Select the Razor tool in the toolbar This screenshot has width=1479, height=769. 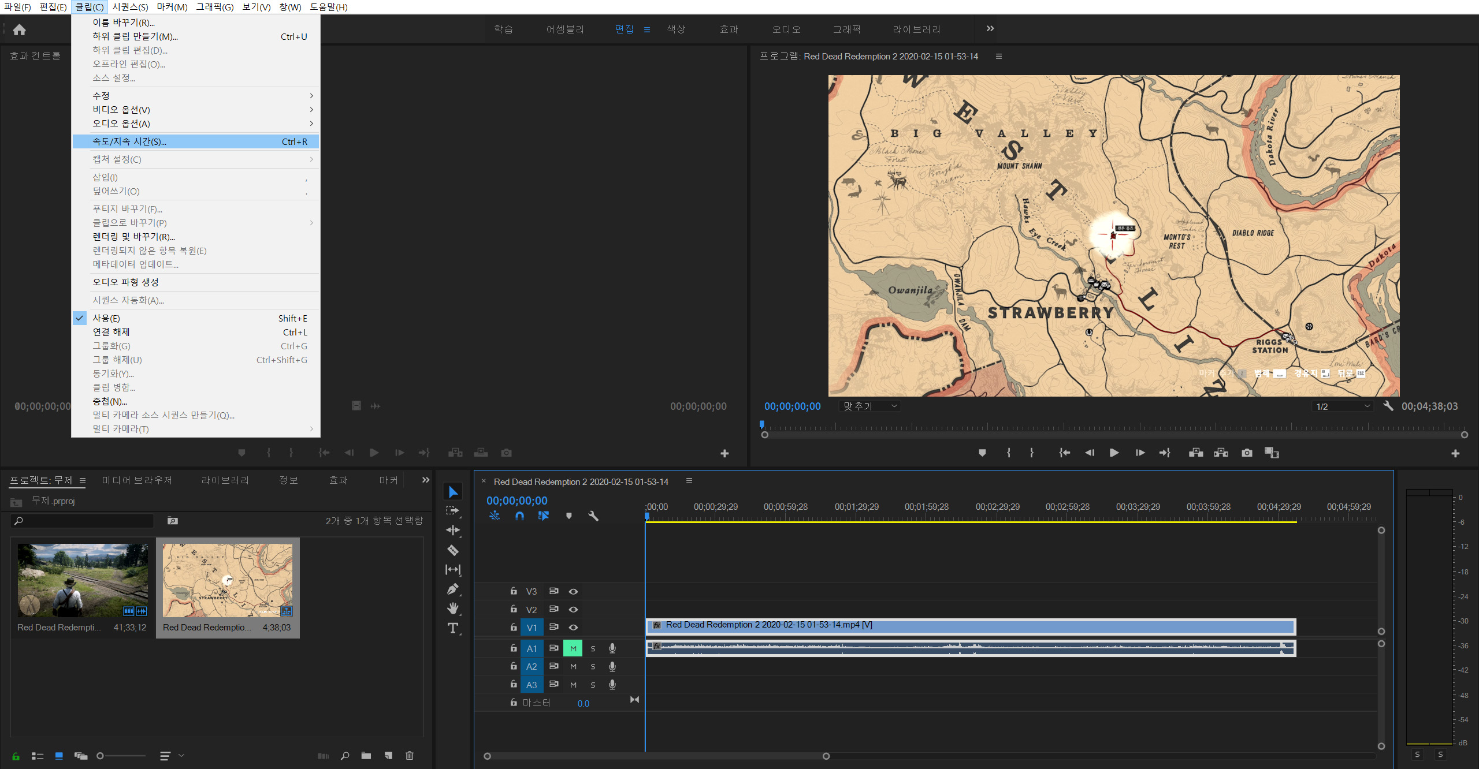[453, 550]
